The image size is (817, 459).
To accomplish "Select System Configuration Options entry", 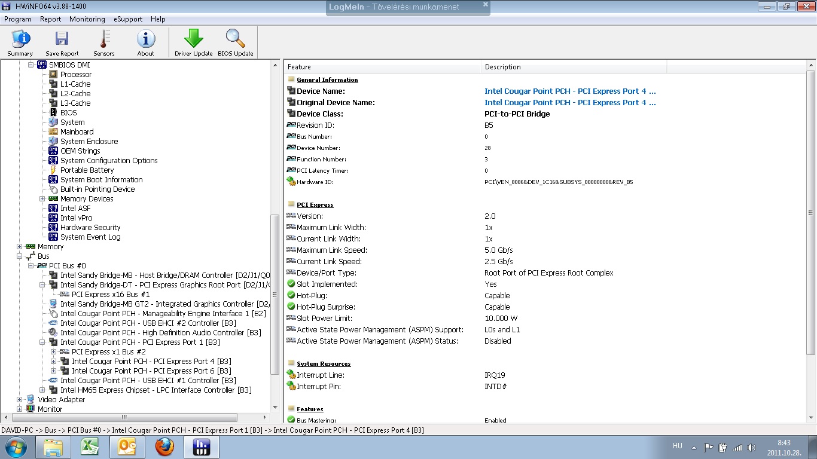I will tap(109, 160).
